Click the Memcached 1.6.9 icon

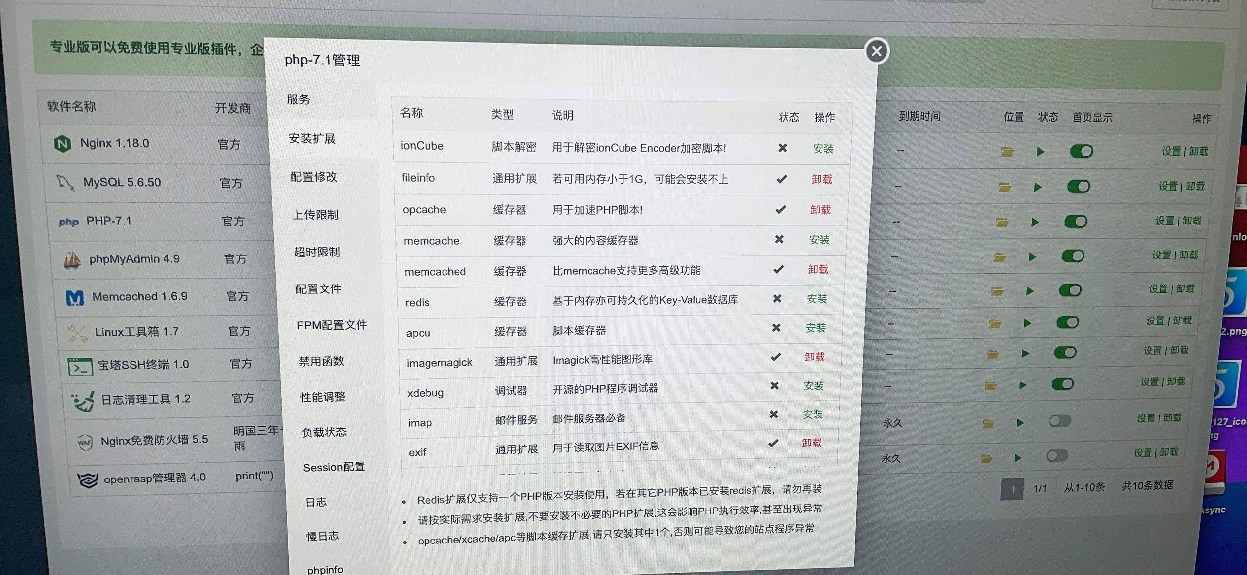pyautogui.click(x=75, y=297)
